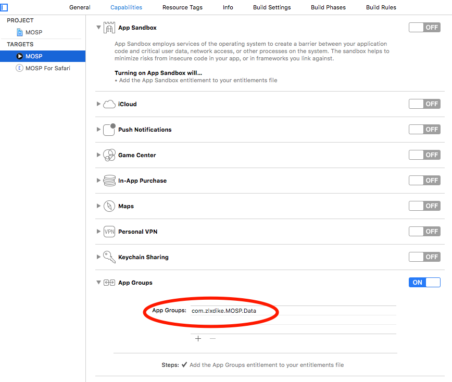Switch to the Build Rules tab
The image size is (452, 382).
(x=381, y=7)
